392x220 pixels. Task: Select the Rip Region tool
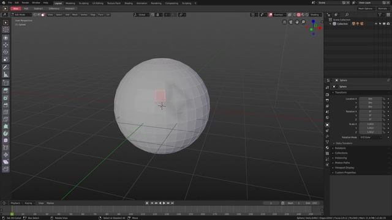coord(6,169)
